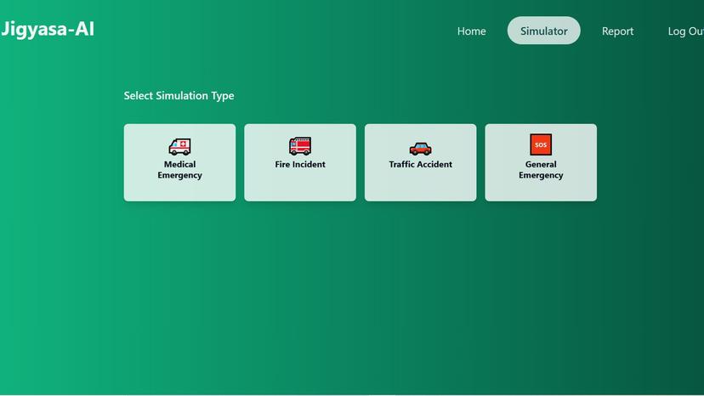Click the 'General Emergency' text label
Image resolution: width=704 pixels, height=396 pixels.
541,170
